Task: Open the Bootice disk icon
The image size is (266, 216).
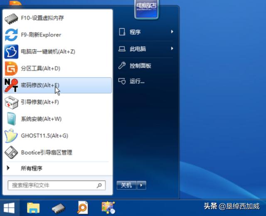Action: [11, 152]
